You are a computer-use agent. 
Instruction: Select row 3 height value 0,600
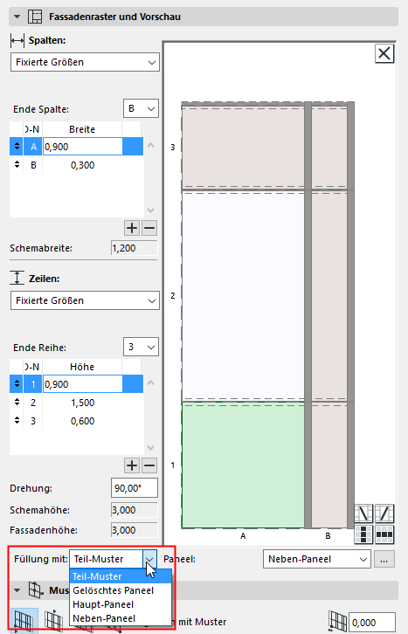(82, 421)
